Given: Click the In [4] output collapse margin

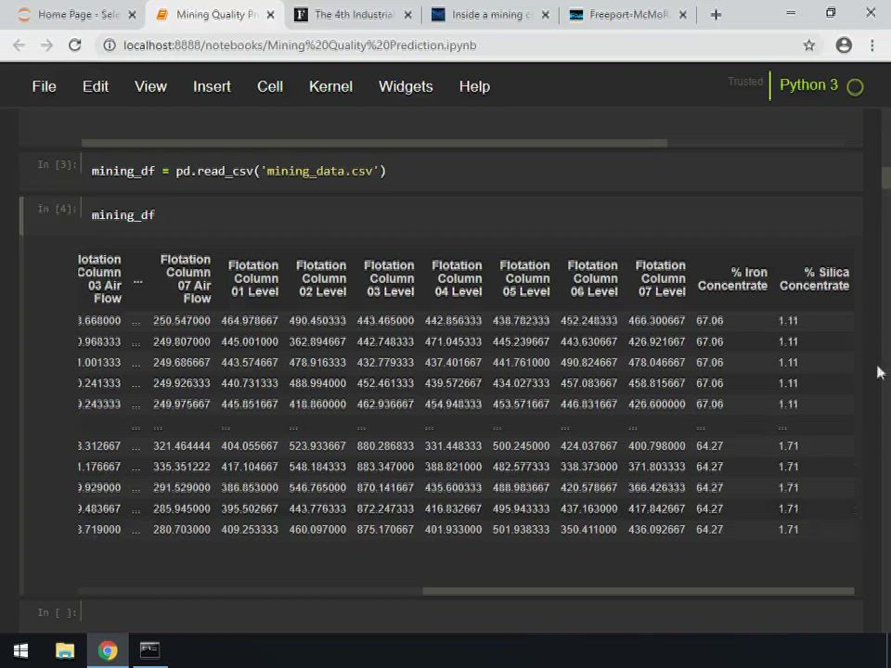Looking at the screenshot, I should [x=48, y=415].
